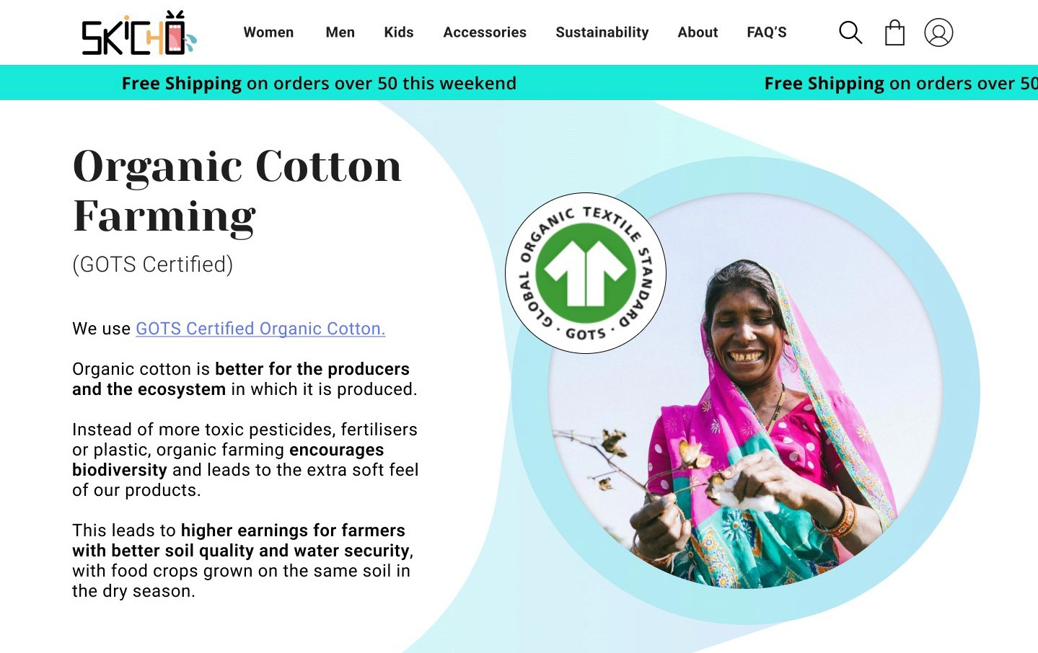This screenshot has height=653, width=1038.
Task: Click the Free Shipping announcement banner
Action: pyautogui.click(x=519, y=83)
